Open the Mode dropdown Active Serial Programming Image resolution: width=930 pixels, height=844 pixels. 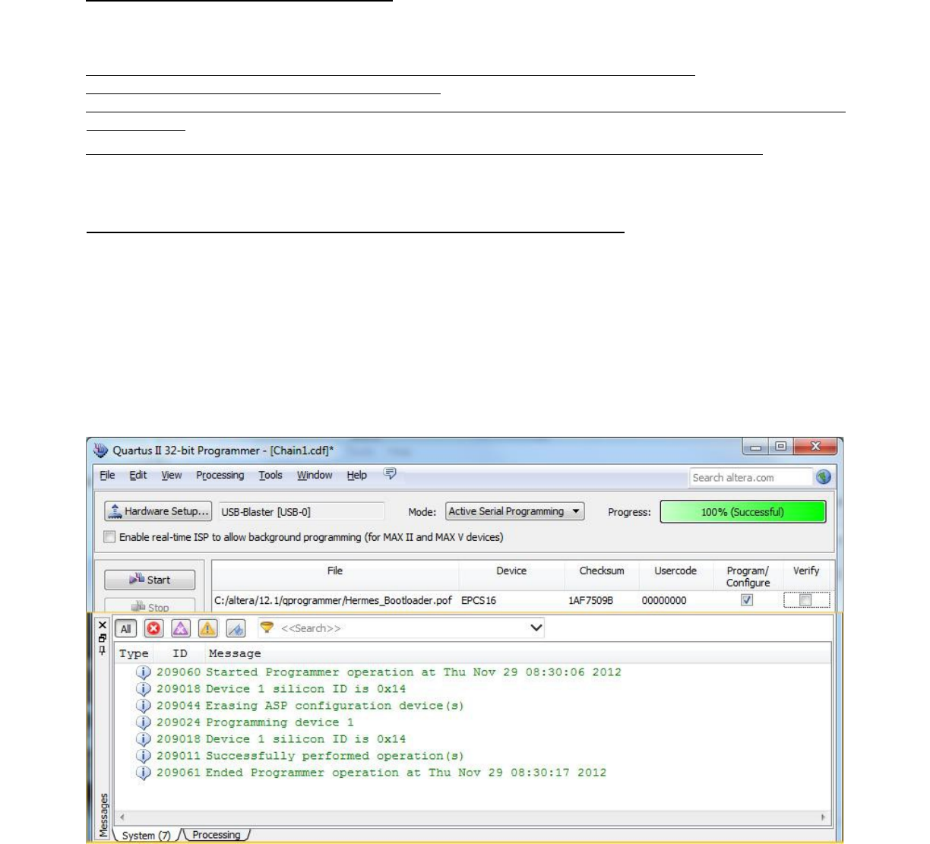(514, 511)
